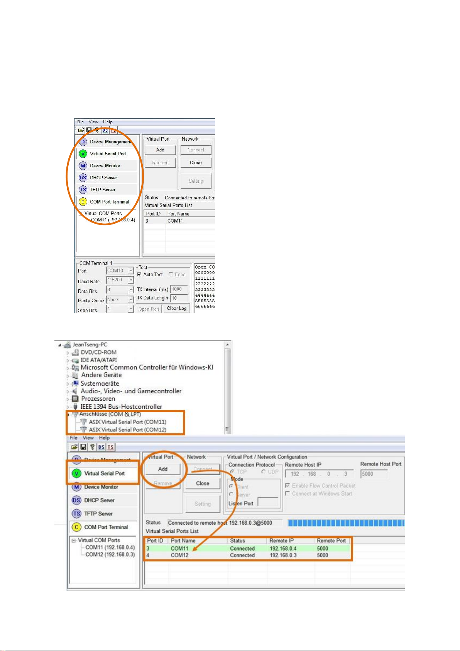Toggle the Connect at Windows Start checkbox

(x=287, y=494)
